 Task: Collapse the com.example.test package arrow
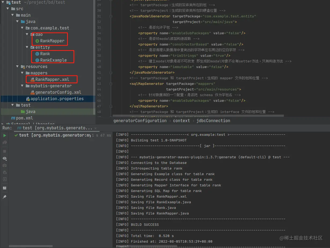23,28
